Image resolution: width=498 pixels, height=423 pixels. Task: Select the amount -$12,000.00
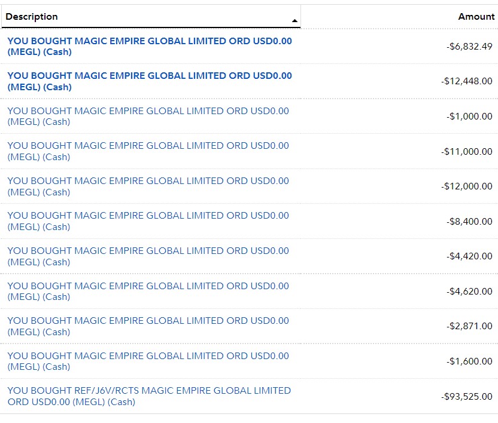[x=466, y=186]
